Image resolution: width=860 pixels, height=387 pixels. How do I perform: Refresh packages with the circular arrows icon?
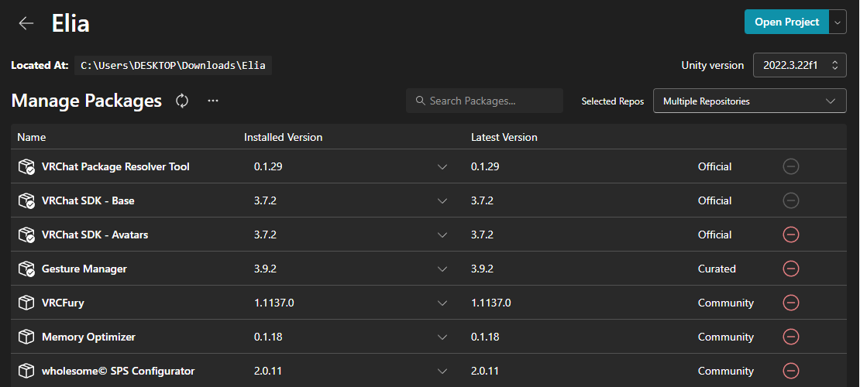coord(182,101)
